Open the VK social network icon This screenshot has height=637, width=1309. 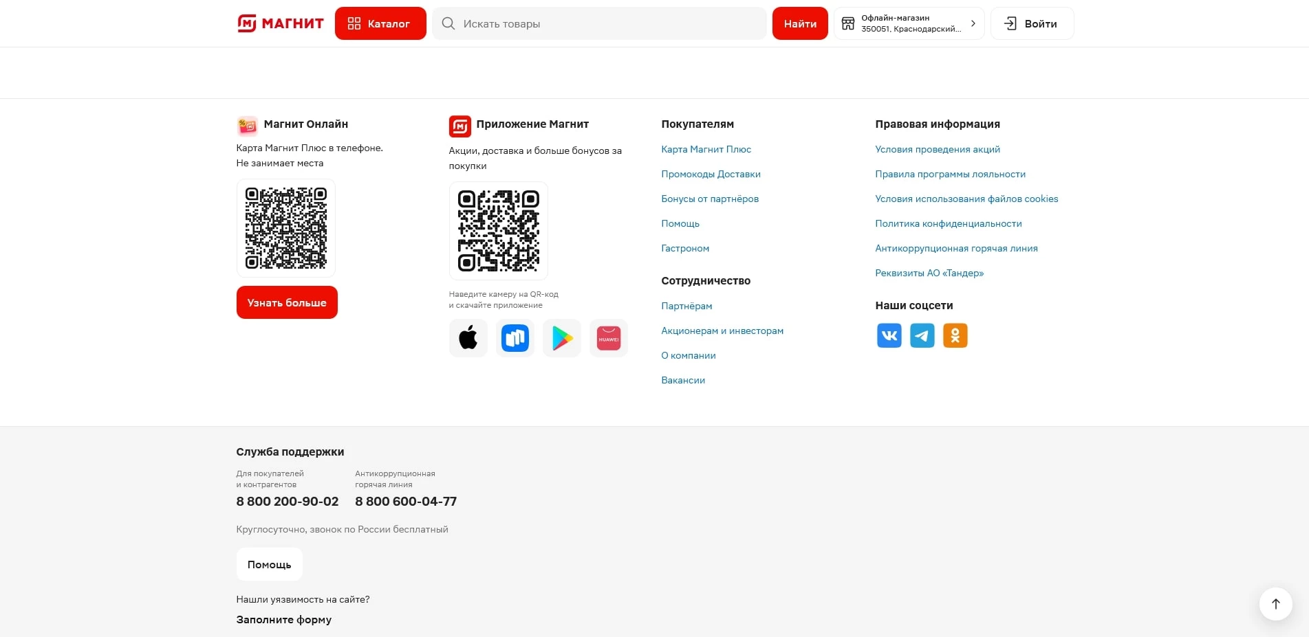pos(889,335)
